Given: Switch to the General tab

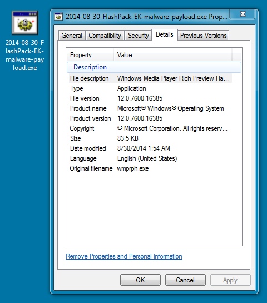Looking at the screenshot, I should click(x=72, y=36).
